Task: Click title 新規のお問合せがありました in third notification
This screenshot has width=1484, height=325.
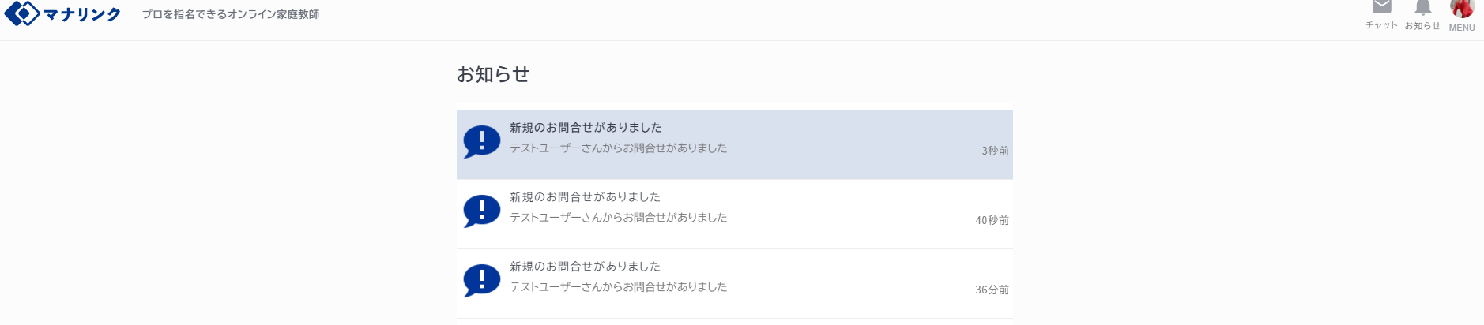Action: pyautogui.click(x=586, y=267)
